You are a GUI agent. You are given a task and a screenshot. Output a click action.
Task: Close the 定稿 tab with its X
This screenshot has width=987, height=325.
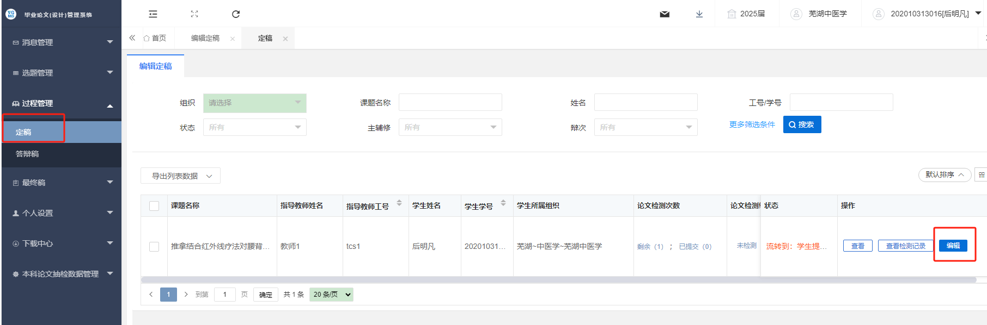[285, 39]
